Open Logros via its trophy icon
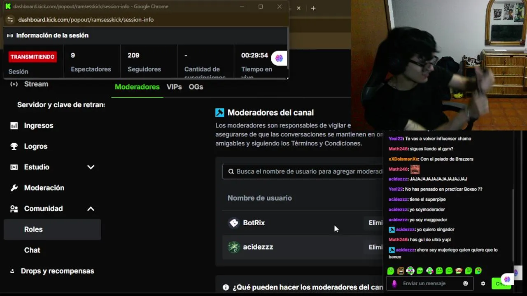Viewport: 527px width, 296px height. (14, 146)
